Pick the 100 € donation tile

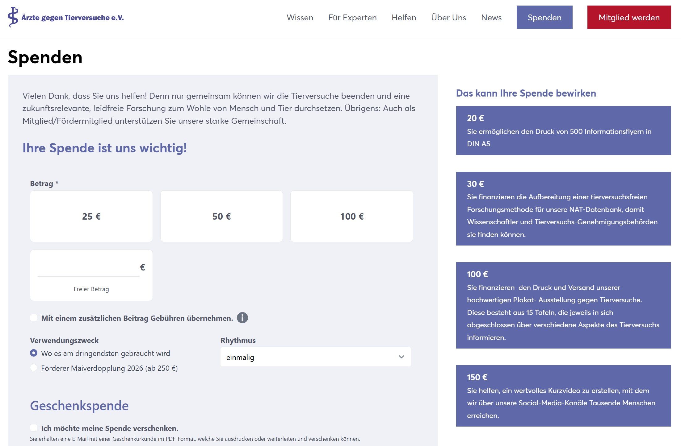coord(351,216)
